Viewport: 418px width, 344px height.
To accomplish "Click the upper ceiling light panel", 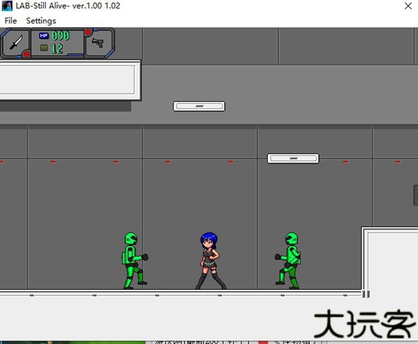I will (199, 106).
